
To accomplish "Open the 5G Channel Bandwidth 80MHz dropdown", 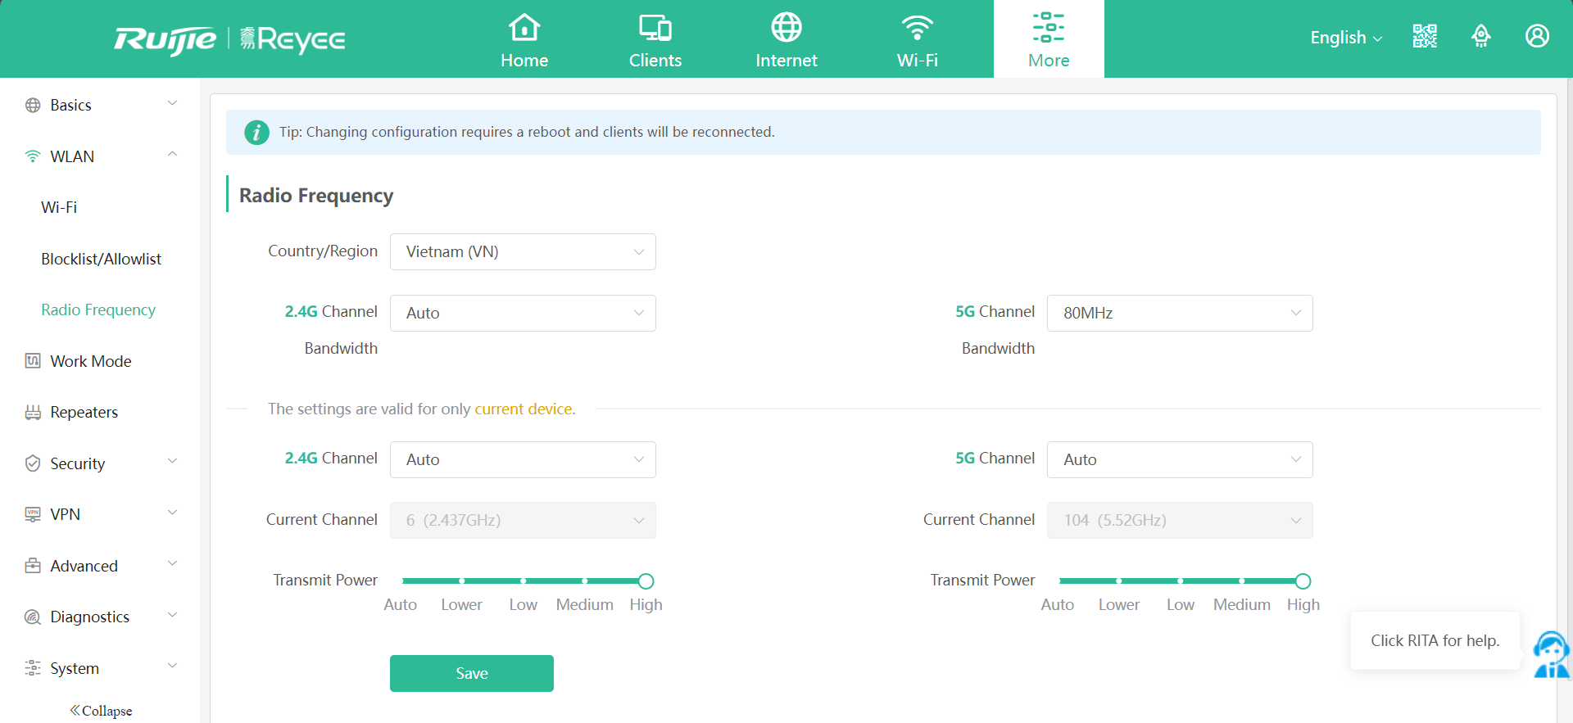I will pyautogui.click(x=1179, y=313).
